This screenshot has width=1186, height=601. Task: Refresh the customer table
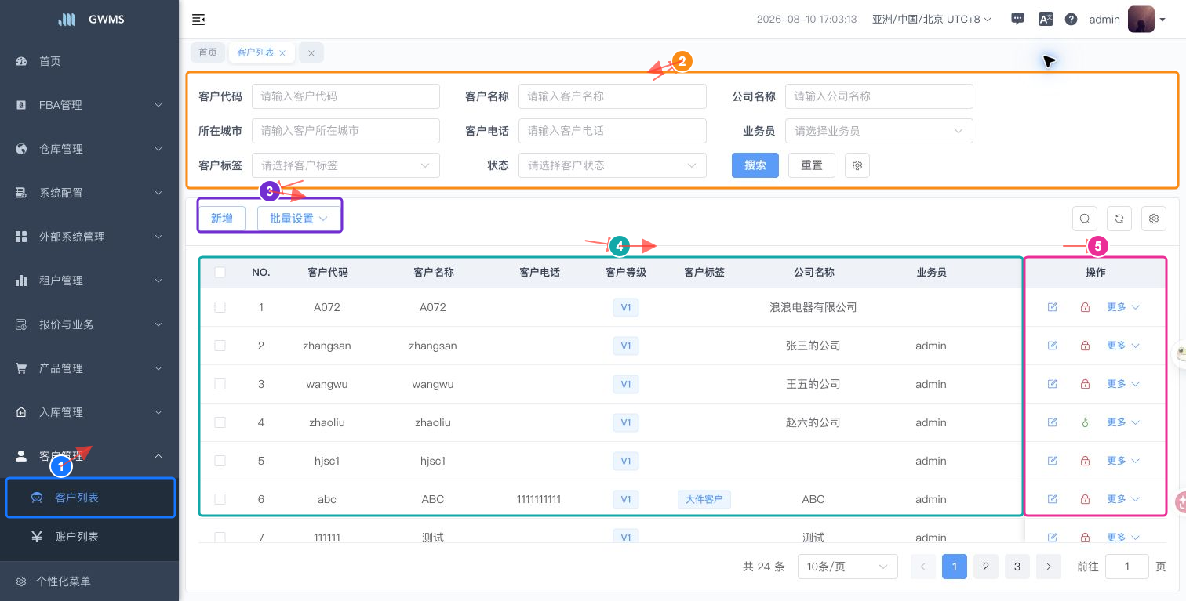tap(1119, 219)
